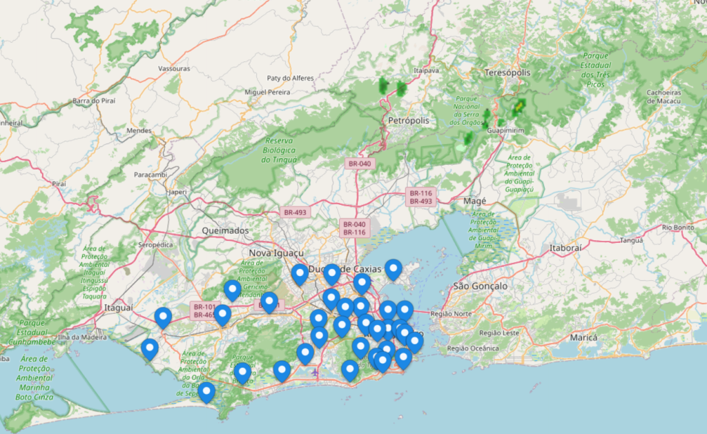
Task: Click the marker on Ilha do Governador
Action: (x=393, y=270)
